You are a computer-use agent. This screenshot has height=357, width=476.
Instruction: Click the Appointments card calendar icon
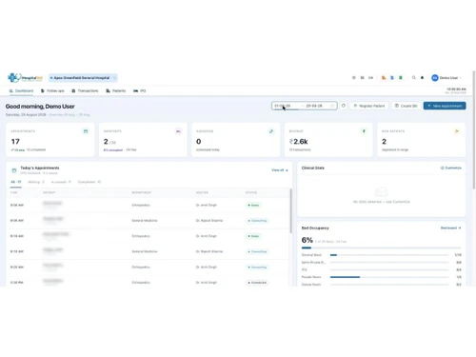coord(86,131)
